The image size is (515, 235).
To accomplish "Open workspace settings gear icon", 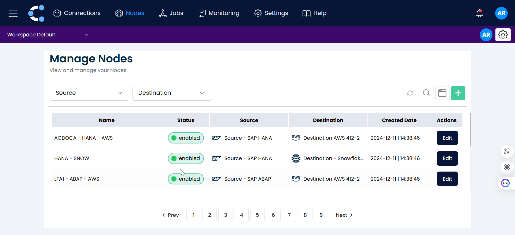I will [x=503, y=35].
